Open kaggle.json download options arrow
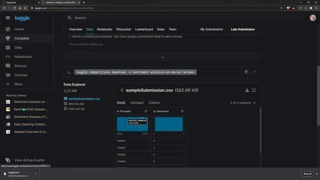The width and height of the screenshot is (320, 180). click(35, 174)
